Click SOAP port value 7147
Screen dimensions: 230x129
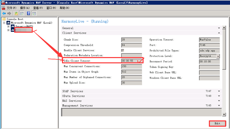coord(209,91)
